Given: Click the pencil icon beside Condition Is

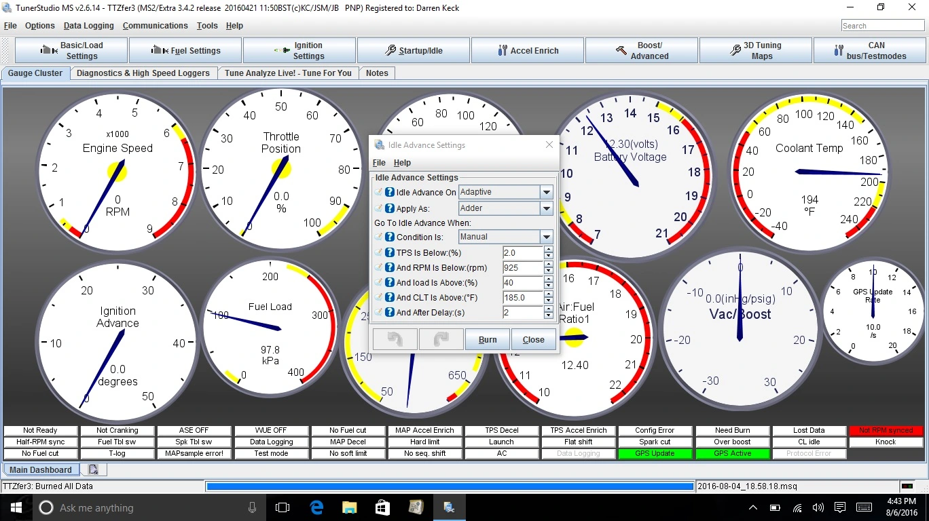Looking at the screenshot, I should pos(379,237).
